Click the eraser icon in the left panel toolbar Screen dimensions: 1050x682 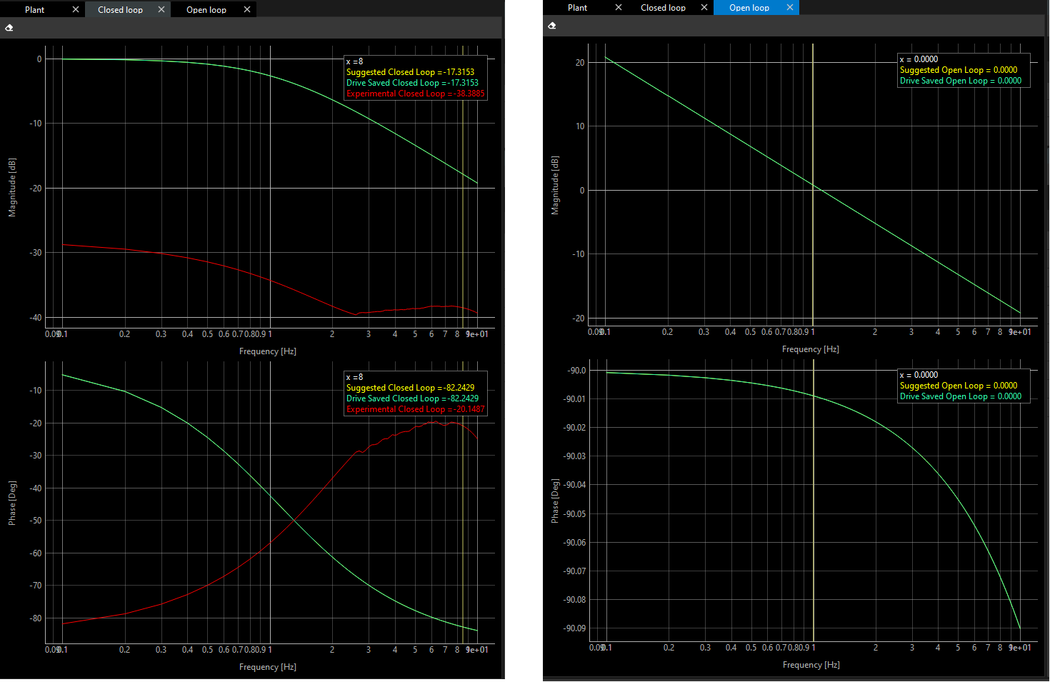click(9, 28)
